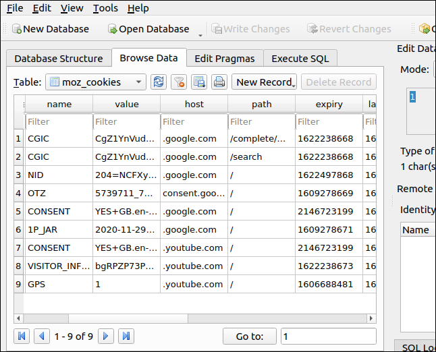The image size is (436, 352).
Task: Refresh the table data
Action: pyautogui.click(x=159, y=82)
